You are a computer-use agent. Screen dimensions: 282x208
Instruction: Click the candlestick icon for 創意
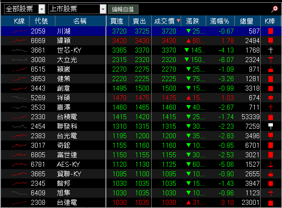tap(271, 88)
